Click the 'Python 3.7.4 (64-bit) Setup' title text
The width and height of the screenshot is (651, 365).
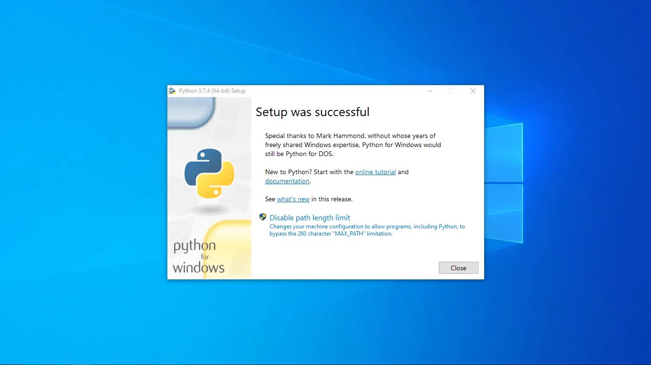tap(212, 91)
